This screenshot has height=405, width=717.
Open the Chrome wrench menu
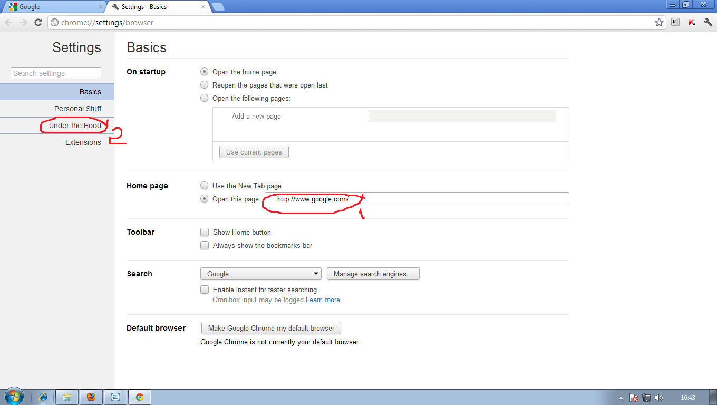(708, 22)
